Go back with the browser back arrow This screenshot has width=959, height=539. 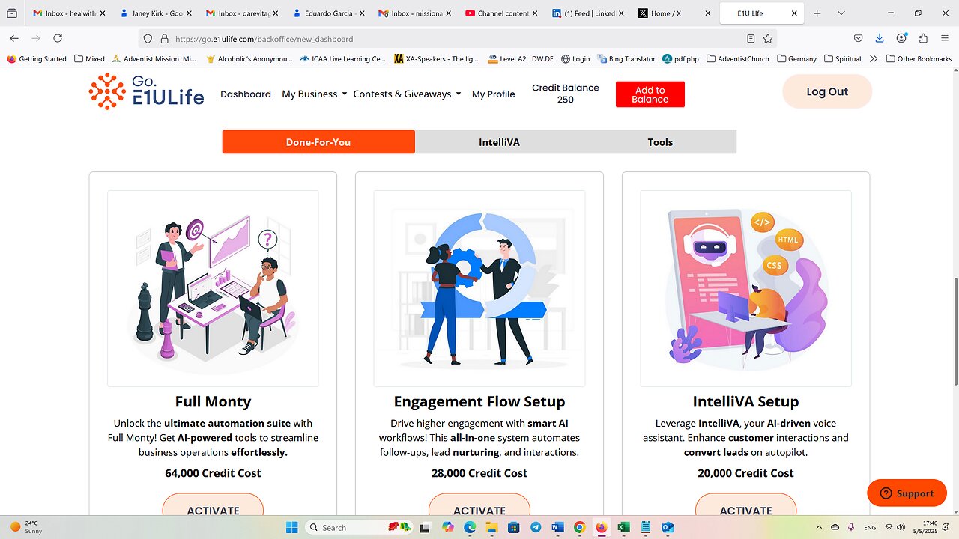(14, 38)
